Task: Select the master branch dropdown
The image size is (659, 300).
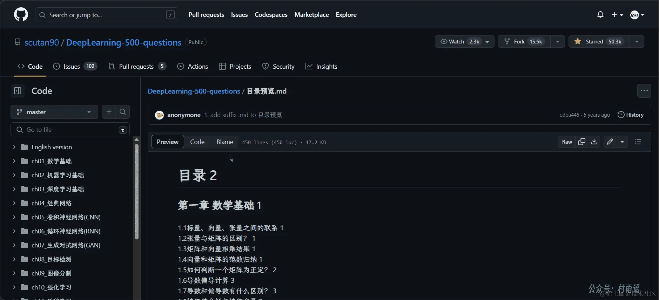Action: click(x=54, y=112)
